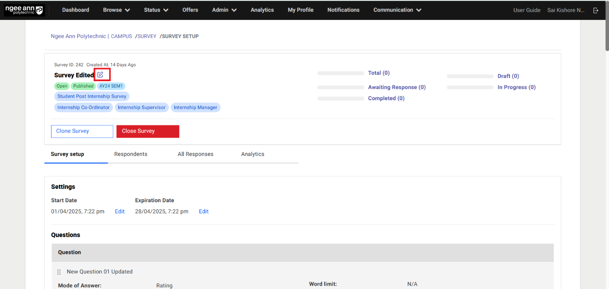Viewport: 609px width, 289px height.
Task: Open Notifications from the navigation bar
Action: pyautogui.click(x=343, y=10)
